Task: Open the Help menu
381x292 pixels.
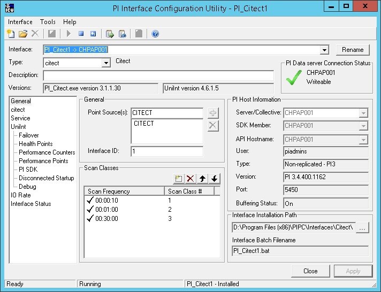Action: coord(70,22)
